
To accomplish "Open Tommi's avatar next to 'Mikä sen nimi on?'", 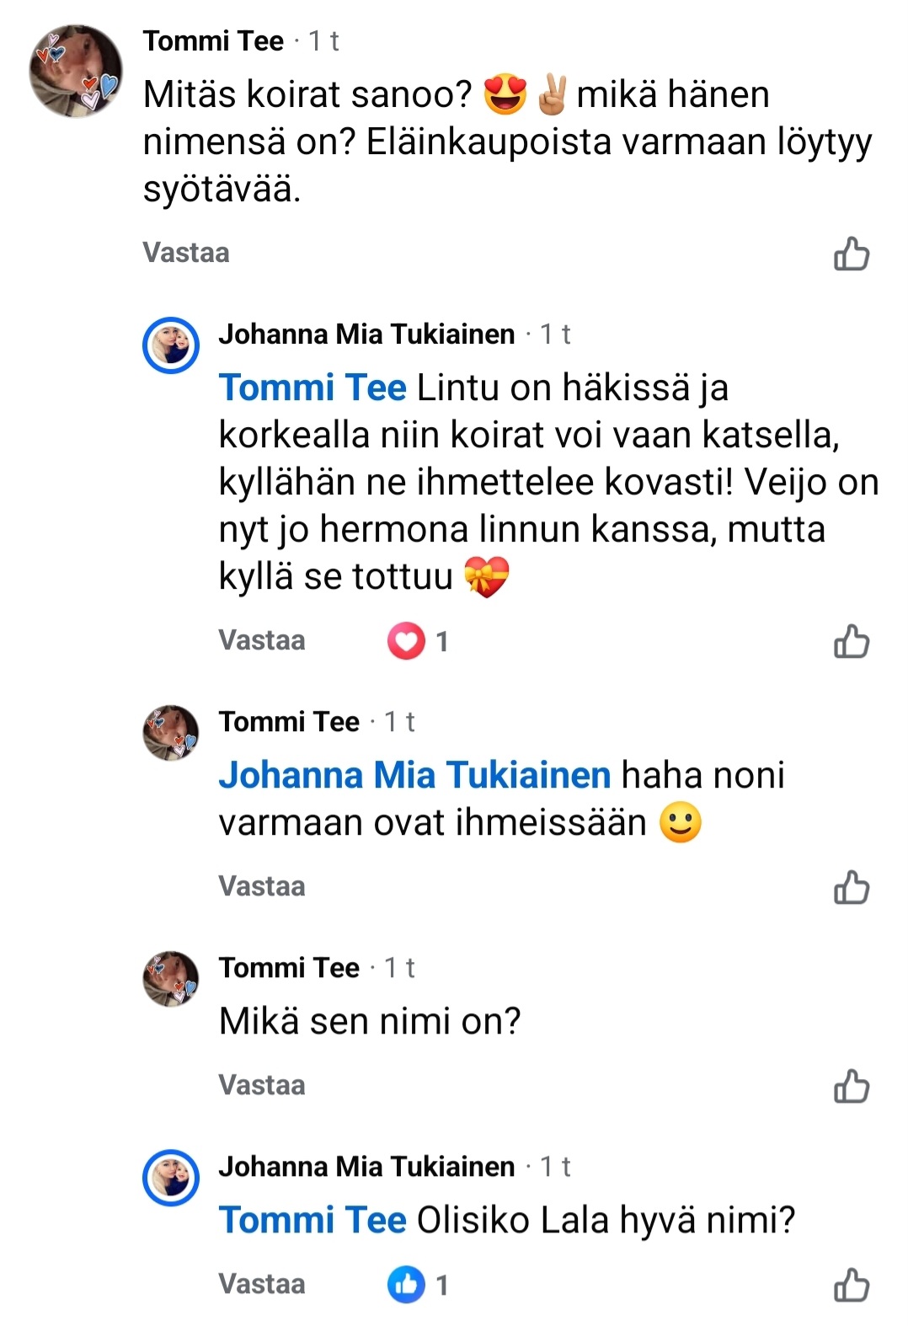I will pos(171,979).
